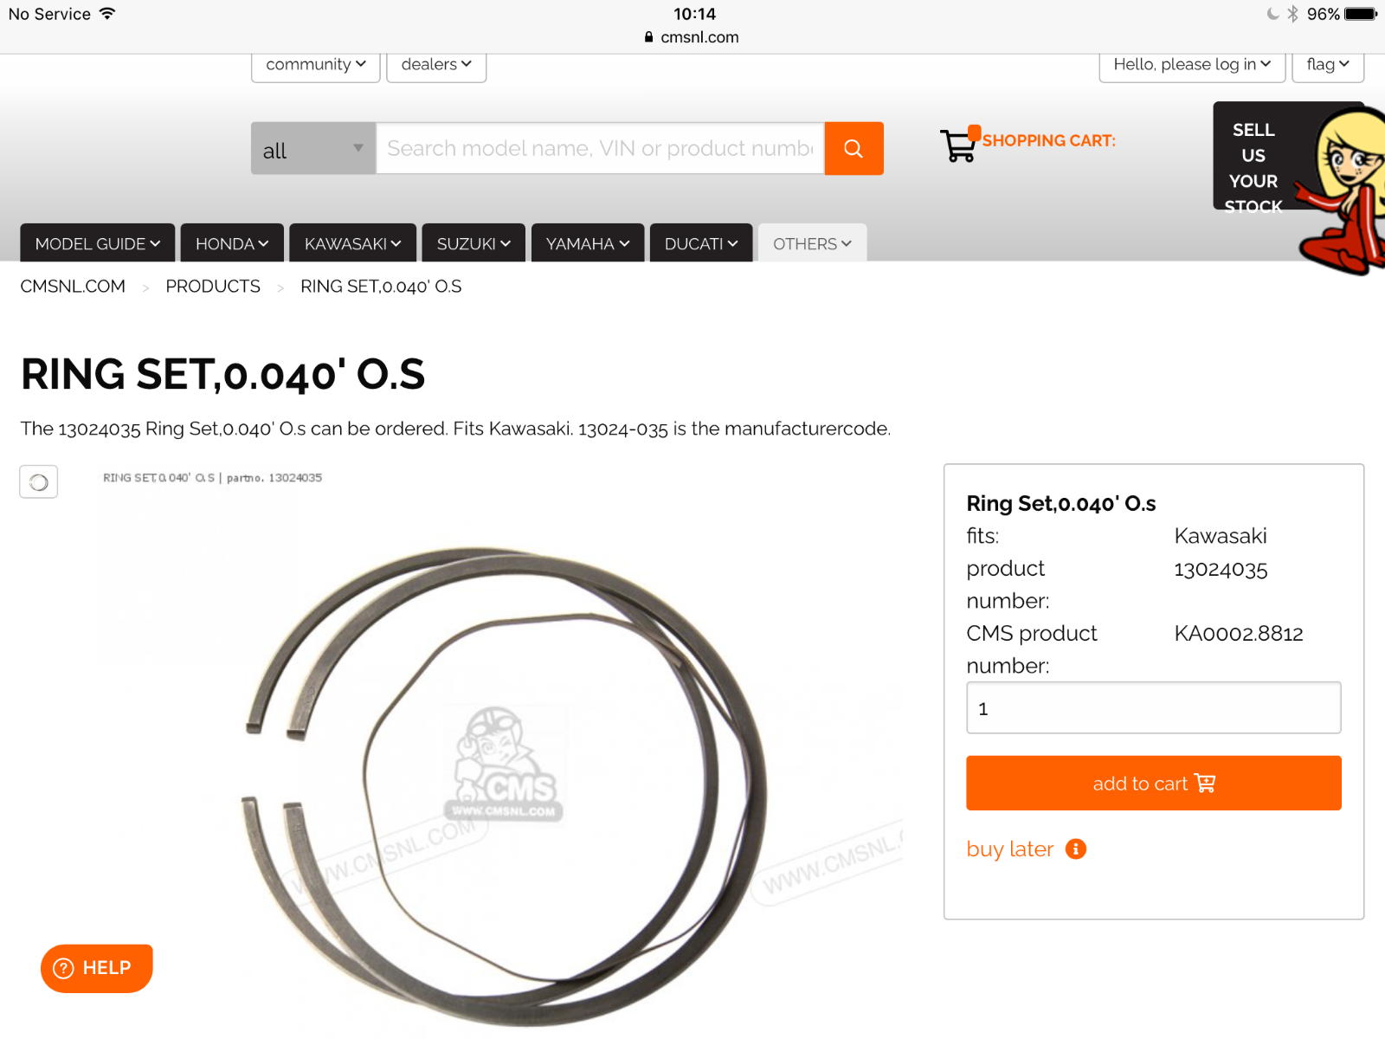Open the KAWASAKI menu tab
The height and width of the screenshot is (1039, 1385).
(x=352, y=243)
